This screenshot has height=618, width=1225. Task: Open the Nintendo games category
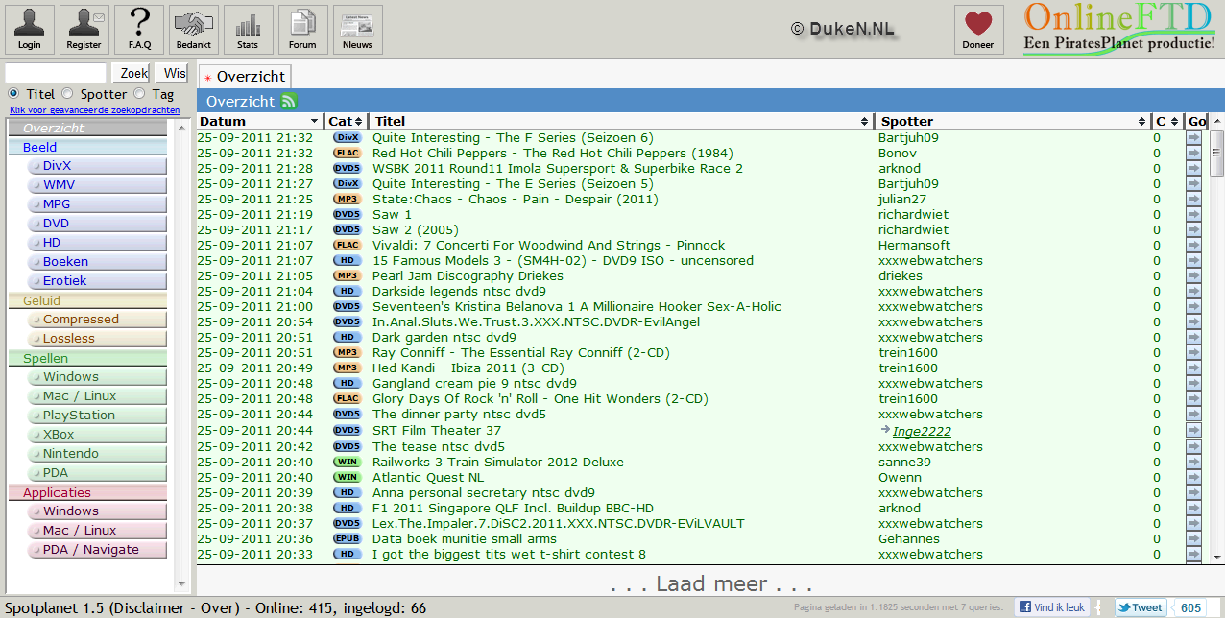pyautogui.click(x=97, y=454)
